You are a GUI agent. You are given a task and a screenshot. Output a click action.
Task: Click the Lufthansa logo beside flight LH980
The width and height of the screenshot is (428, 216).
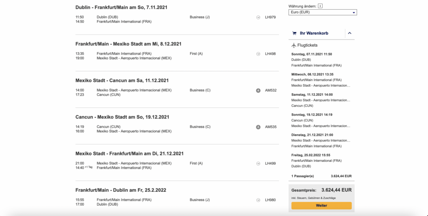[258, 200]
